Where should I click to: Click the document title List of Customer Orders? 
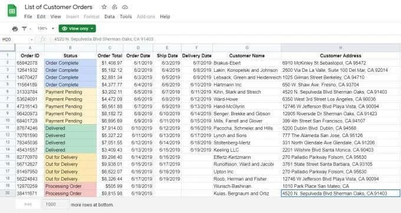(58, 7)
